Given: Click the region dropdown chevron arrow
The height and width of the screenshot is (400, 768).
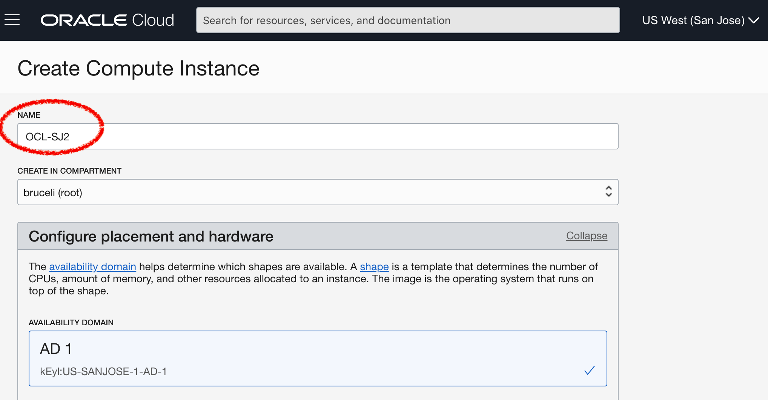Looking at the screenshot, I should pos(753,20).
